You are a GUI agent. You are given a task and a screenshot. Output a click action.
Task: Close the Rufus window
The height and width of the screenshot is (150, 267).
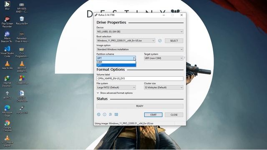tap(181, 15)
